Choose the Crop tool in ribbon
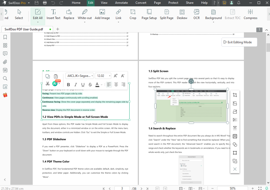Image resolution: width=270 pixels, height=190 pixels. [133, 15]
